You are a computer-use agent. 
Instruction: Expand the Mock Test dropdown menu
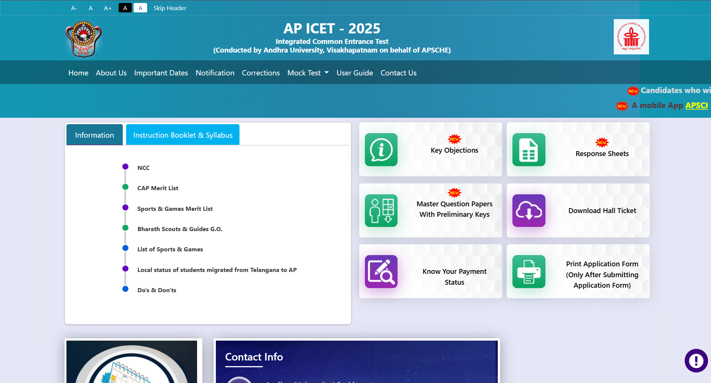(308, 73)
